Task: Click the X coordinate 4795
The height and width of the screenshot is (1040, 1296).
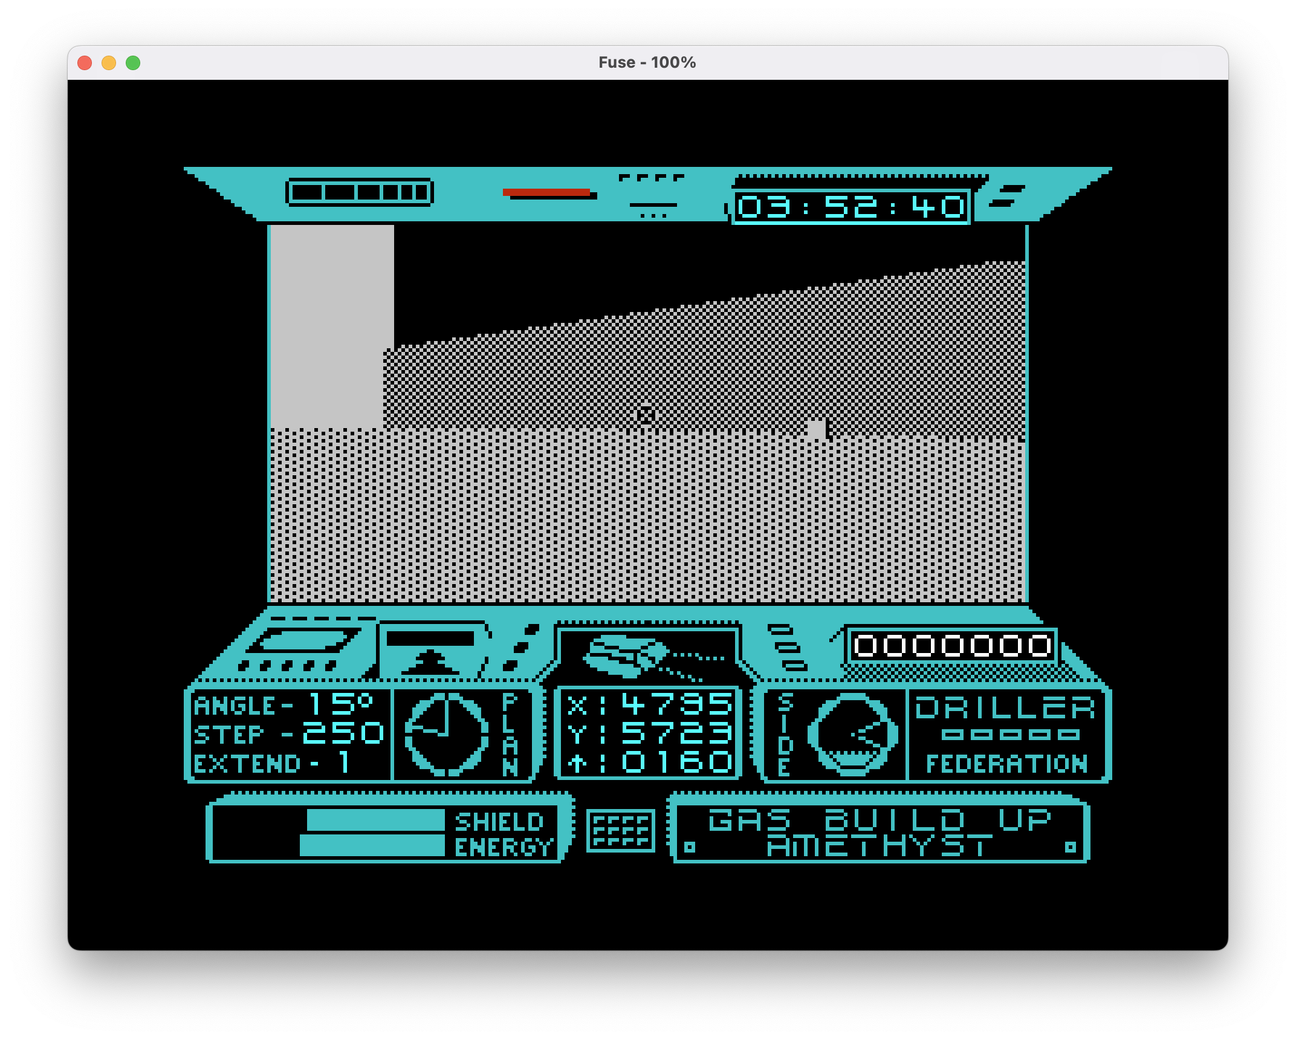Action: tap(677, 704)
